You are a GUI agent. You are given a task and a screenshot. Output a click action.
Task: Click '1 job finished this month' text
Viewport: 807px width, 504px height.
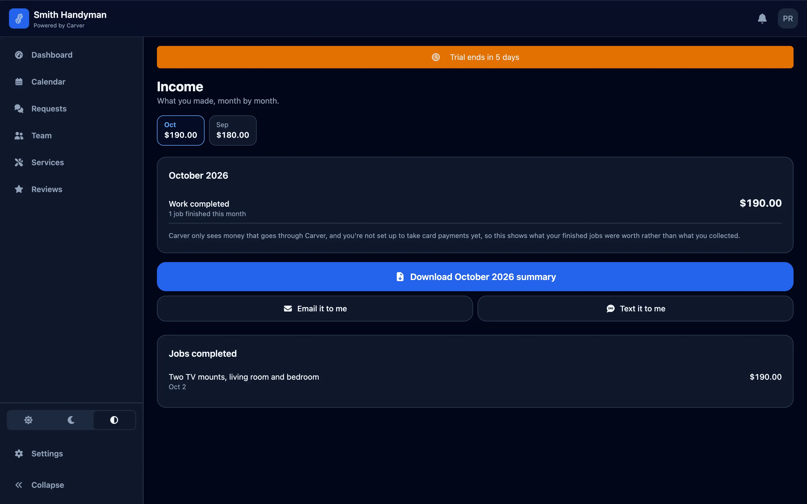pos(207,214)
